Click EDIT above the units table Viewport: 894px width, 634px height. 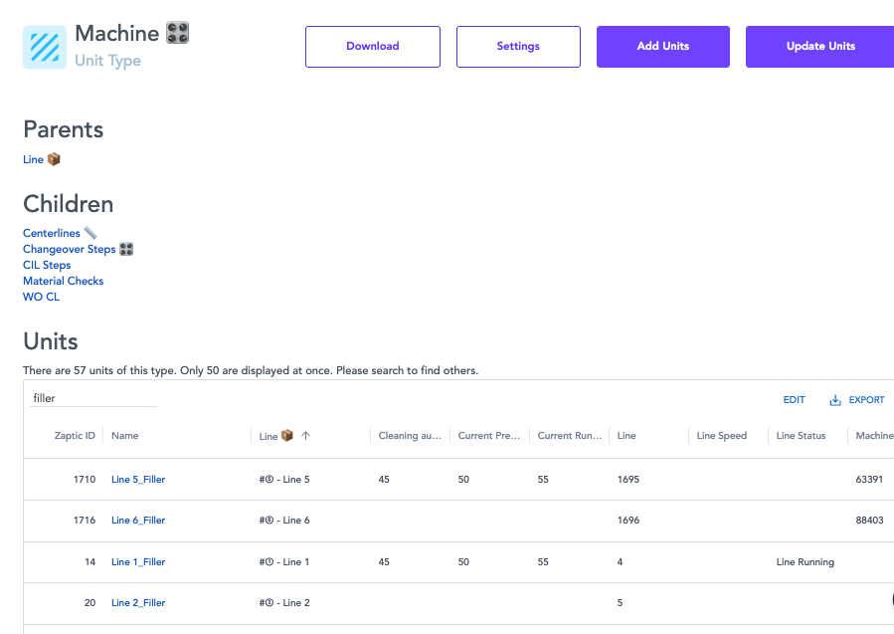click(x=794, y=400)
